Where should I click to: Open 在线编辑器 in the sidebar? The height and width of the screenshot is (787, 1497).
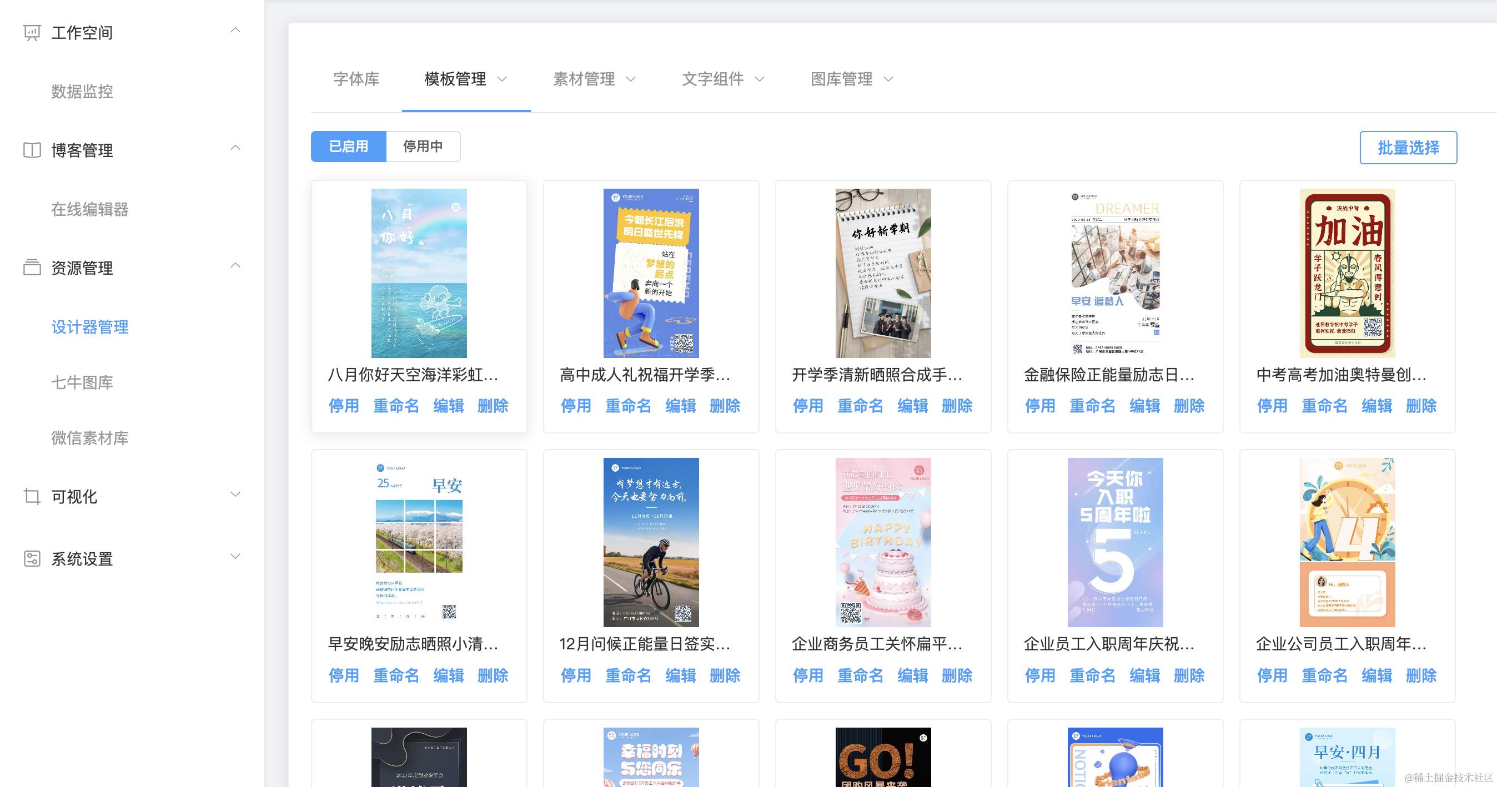click(89, 209)
